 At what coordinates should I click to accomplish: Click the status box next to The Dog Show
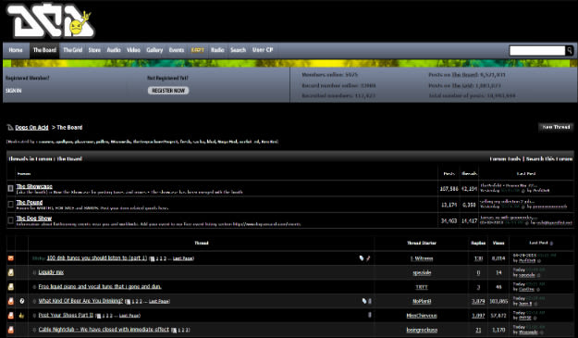[11, 219]
